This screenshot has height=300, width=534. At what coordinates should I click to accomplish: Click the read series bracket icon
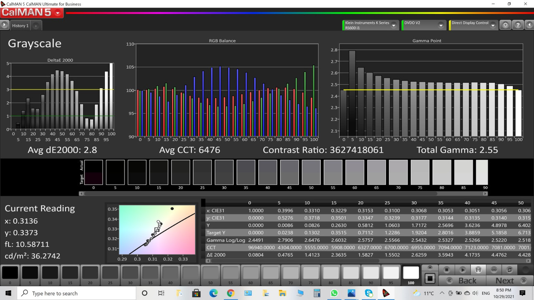[x=478, y=270]
